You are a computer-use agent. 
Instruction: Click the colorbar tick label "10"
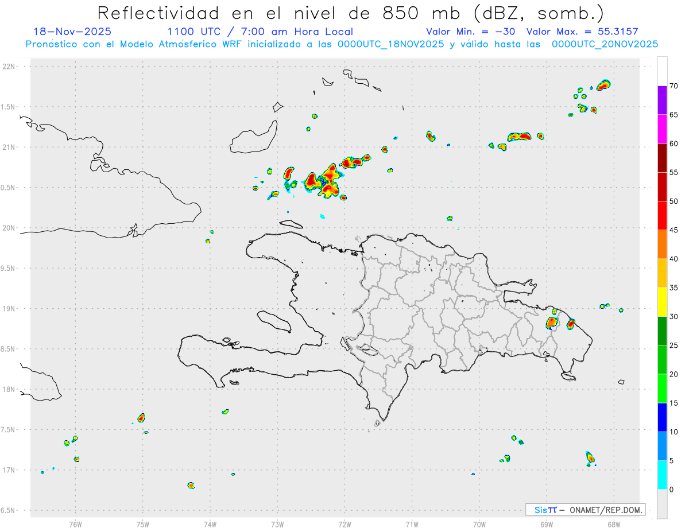click(x=673, y=432)
